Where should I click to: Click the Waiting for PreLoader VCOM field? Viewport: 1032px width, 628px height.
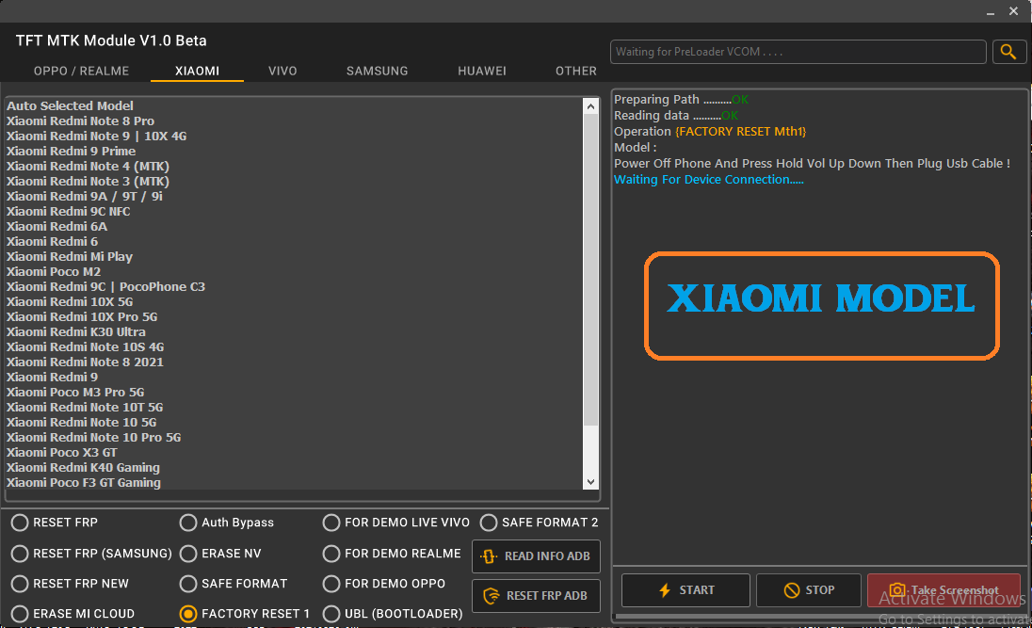coord(798,52)
